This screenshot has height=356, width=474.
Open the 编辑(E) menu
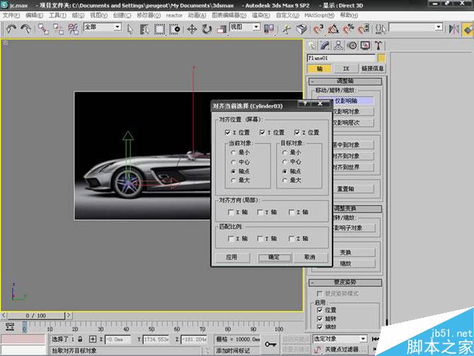[33, 14]
